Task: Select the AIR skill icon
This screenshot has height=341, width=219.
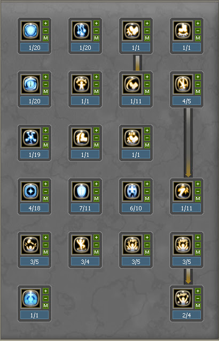Action: (x=132, y=138)
